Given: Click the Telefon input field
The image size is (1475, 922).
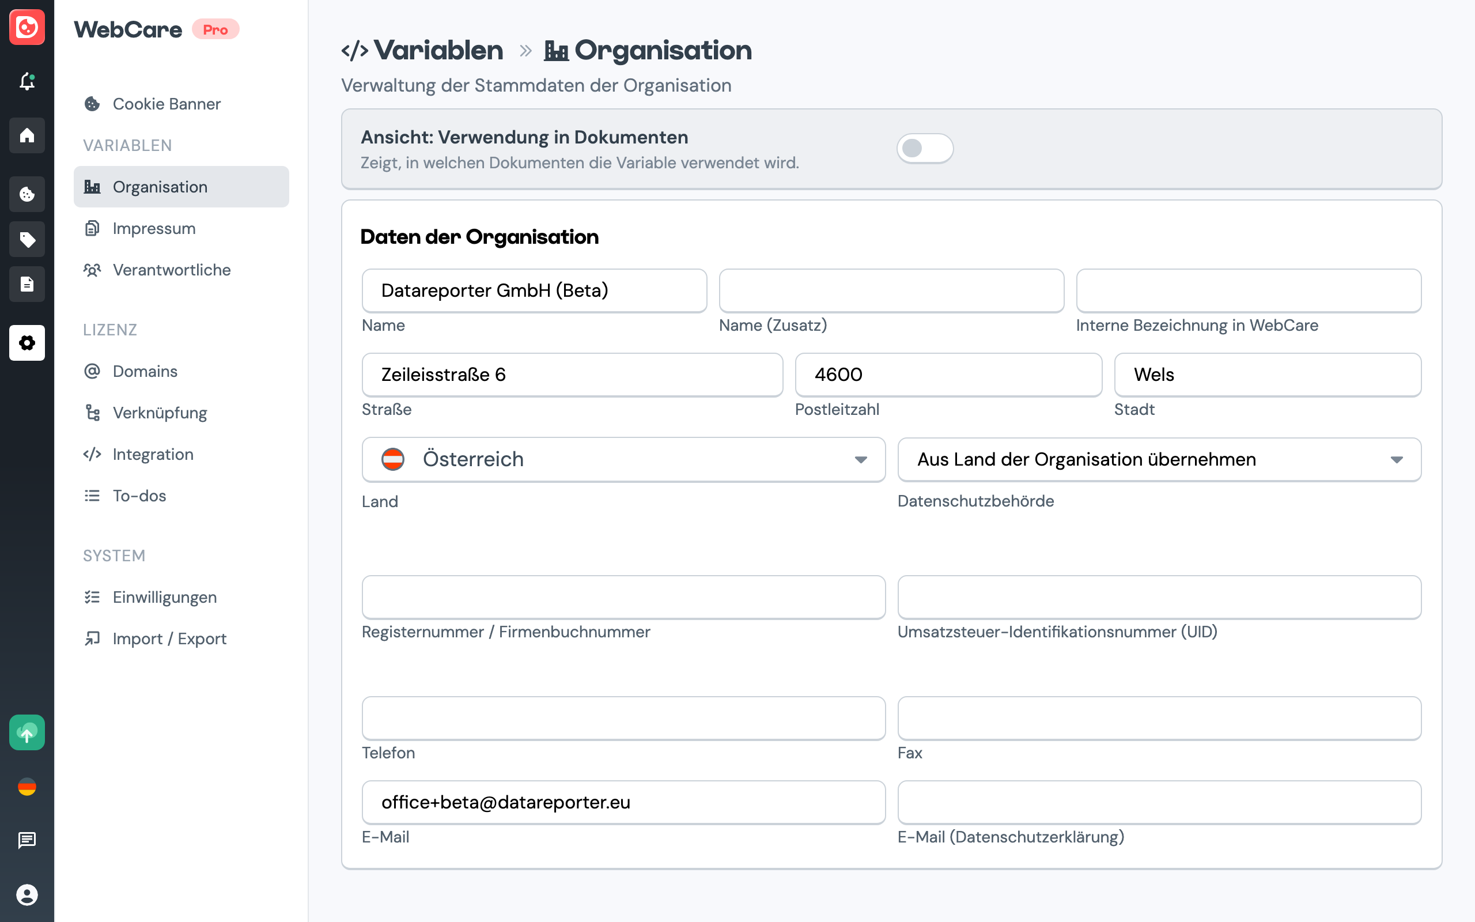Looking at the screenshot, I should tap(623, 719).
